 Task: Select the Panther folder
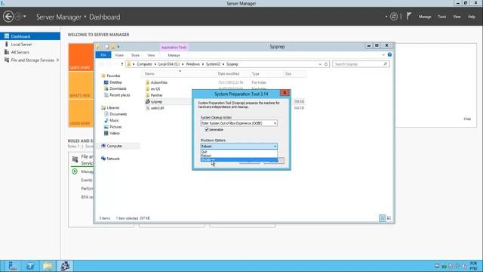(156, 95)
